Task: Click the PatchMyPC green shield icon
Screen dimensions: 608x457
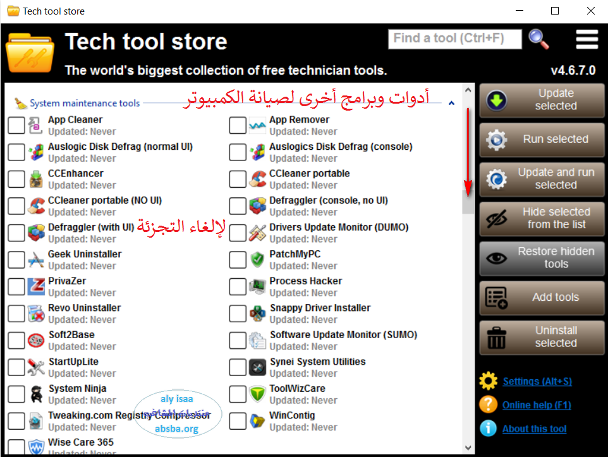Action: point(257,260)
